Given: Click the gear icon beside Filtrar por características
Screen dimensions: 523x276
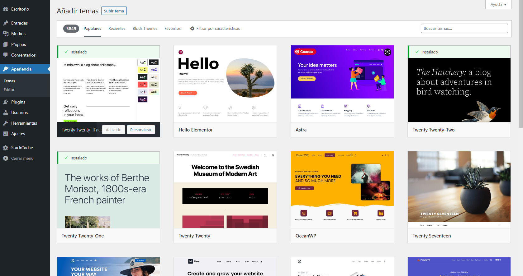Looking at the screenshot, I should pos(192,28).
